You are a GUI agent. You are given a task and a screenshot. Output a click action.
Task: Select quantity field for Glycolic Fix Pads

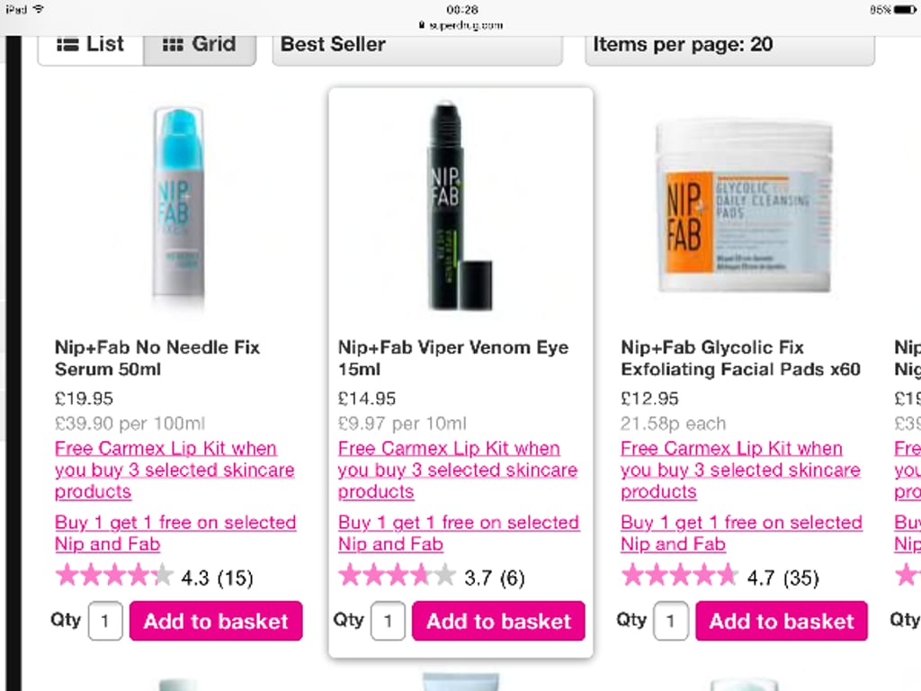pyautogui.click(x=671, y=621)
